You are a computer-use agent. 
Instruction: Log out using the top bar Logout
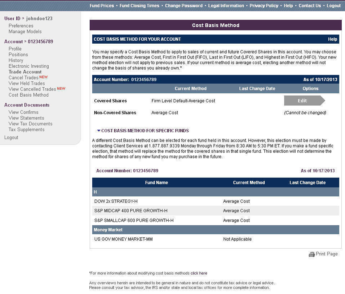coord(333,6)
